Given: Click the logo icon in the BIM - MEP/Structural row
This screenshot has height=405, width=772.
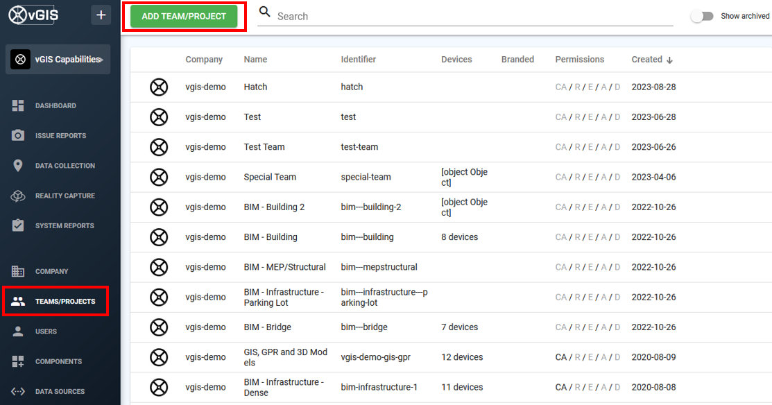Looking at the screenshot, I should pyautogui.click(x=159, y=267).
